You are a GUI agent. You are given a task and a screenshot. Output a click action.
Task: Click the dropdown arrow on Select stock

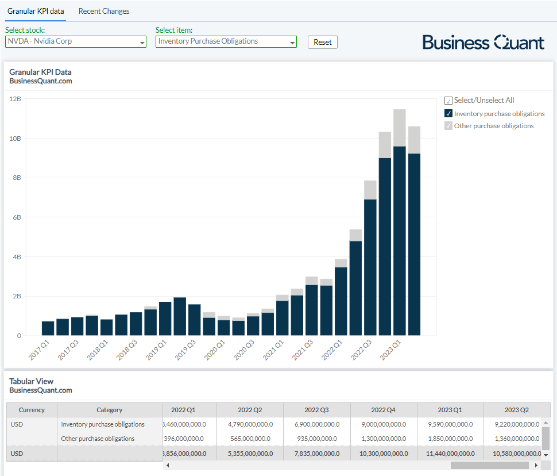[142, 42]
